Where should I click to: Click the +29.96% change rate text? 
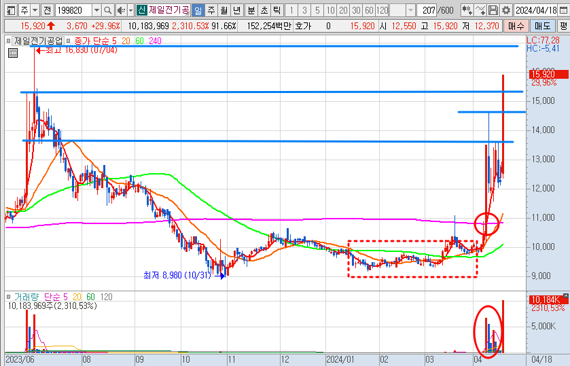click(106, 26)
